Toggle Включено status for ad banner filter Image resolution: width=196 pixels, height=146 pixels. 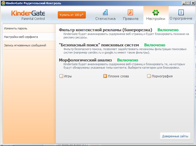coord(168,30)
